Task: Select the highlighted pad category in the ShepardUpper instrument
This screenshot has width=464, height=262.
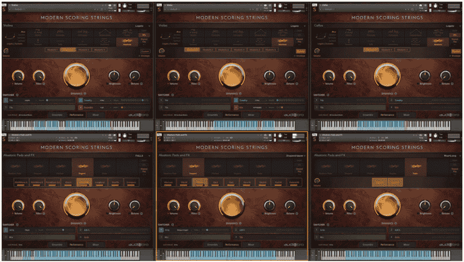Action: pos(193,167)
